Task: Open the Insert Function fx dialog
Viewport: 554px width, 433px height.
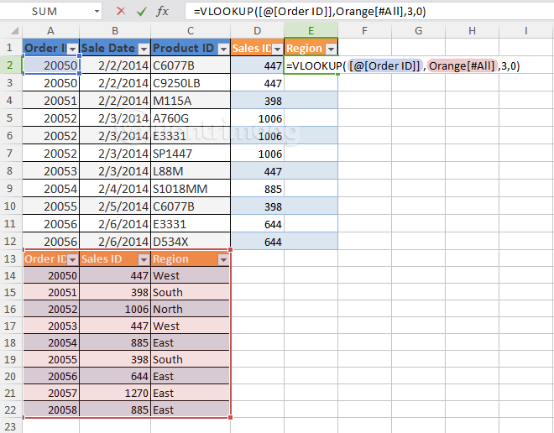Action: [x=163, y=11]
